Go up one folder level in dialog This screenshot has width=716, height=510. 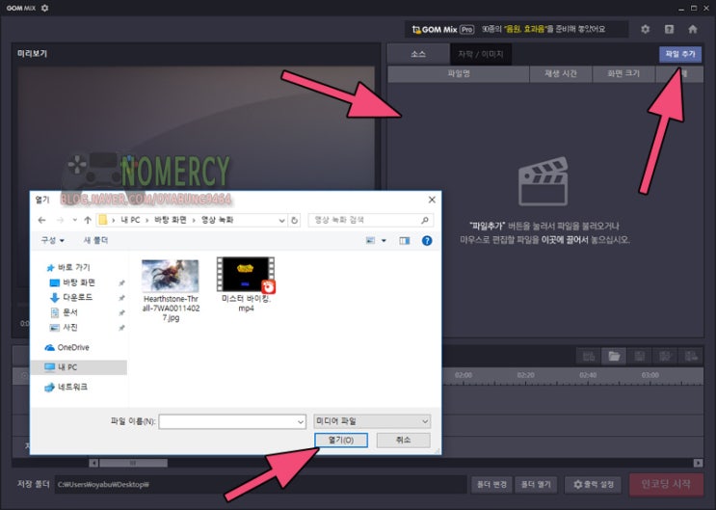[88, 220]
